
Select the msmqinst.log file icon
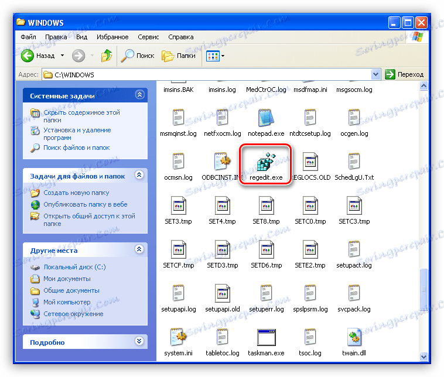[179, 118]
